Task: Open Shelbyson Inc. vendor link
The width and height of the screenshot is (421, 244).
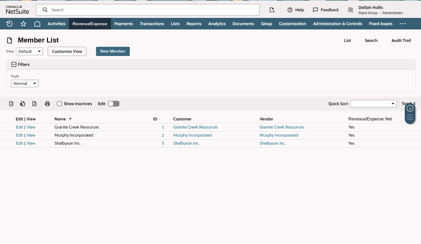Action: (273, 143)
